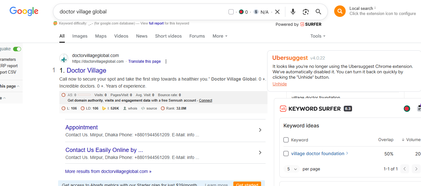421x186 pixels.
Task: Click the orange Local search extension icon
Action: point(340,11)
